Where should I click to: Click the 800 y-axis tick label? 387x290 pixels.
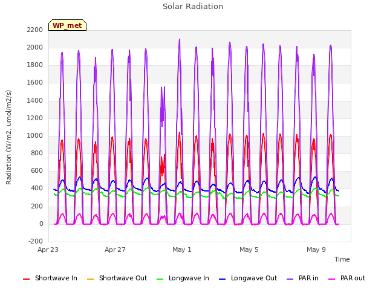point(37,153)
